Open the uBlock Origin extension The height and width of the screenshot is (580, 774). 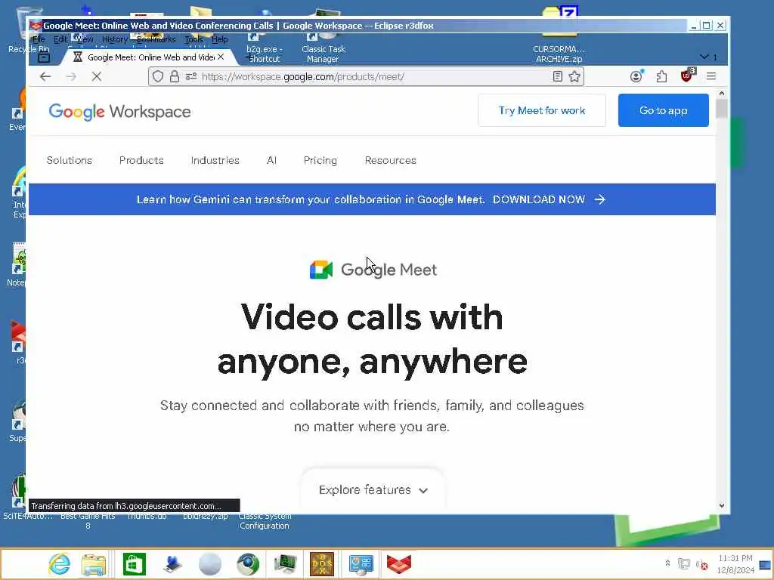(x=687, y=76)
